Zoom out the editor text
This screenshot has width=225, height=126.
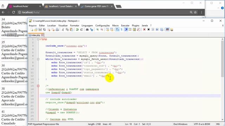tap(102, 29)
